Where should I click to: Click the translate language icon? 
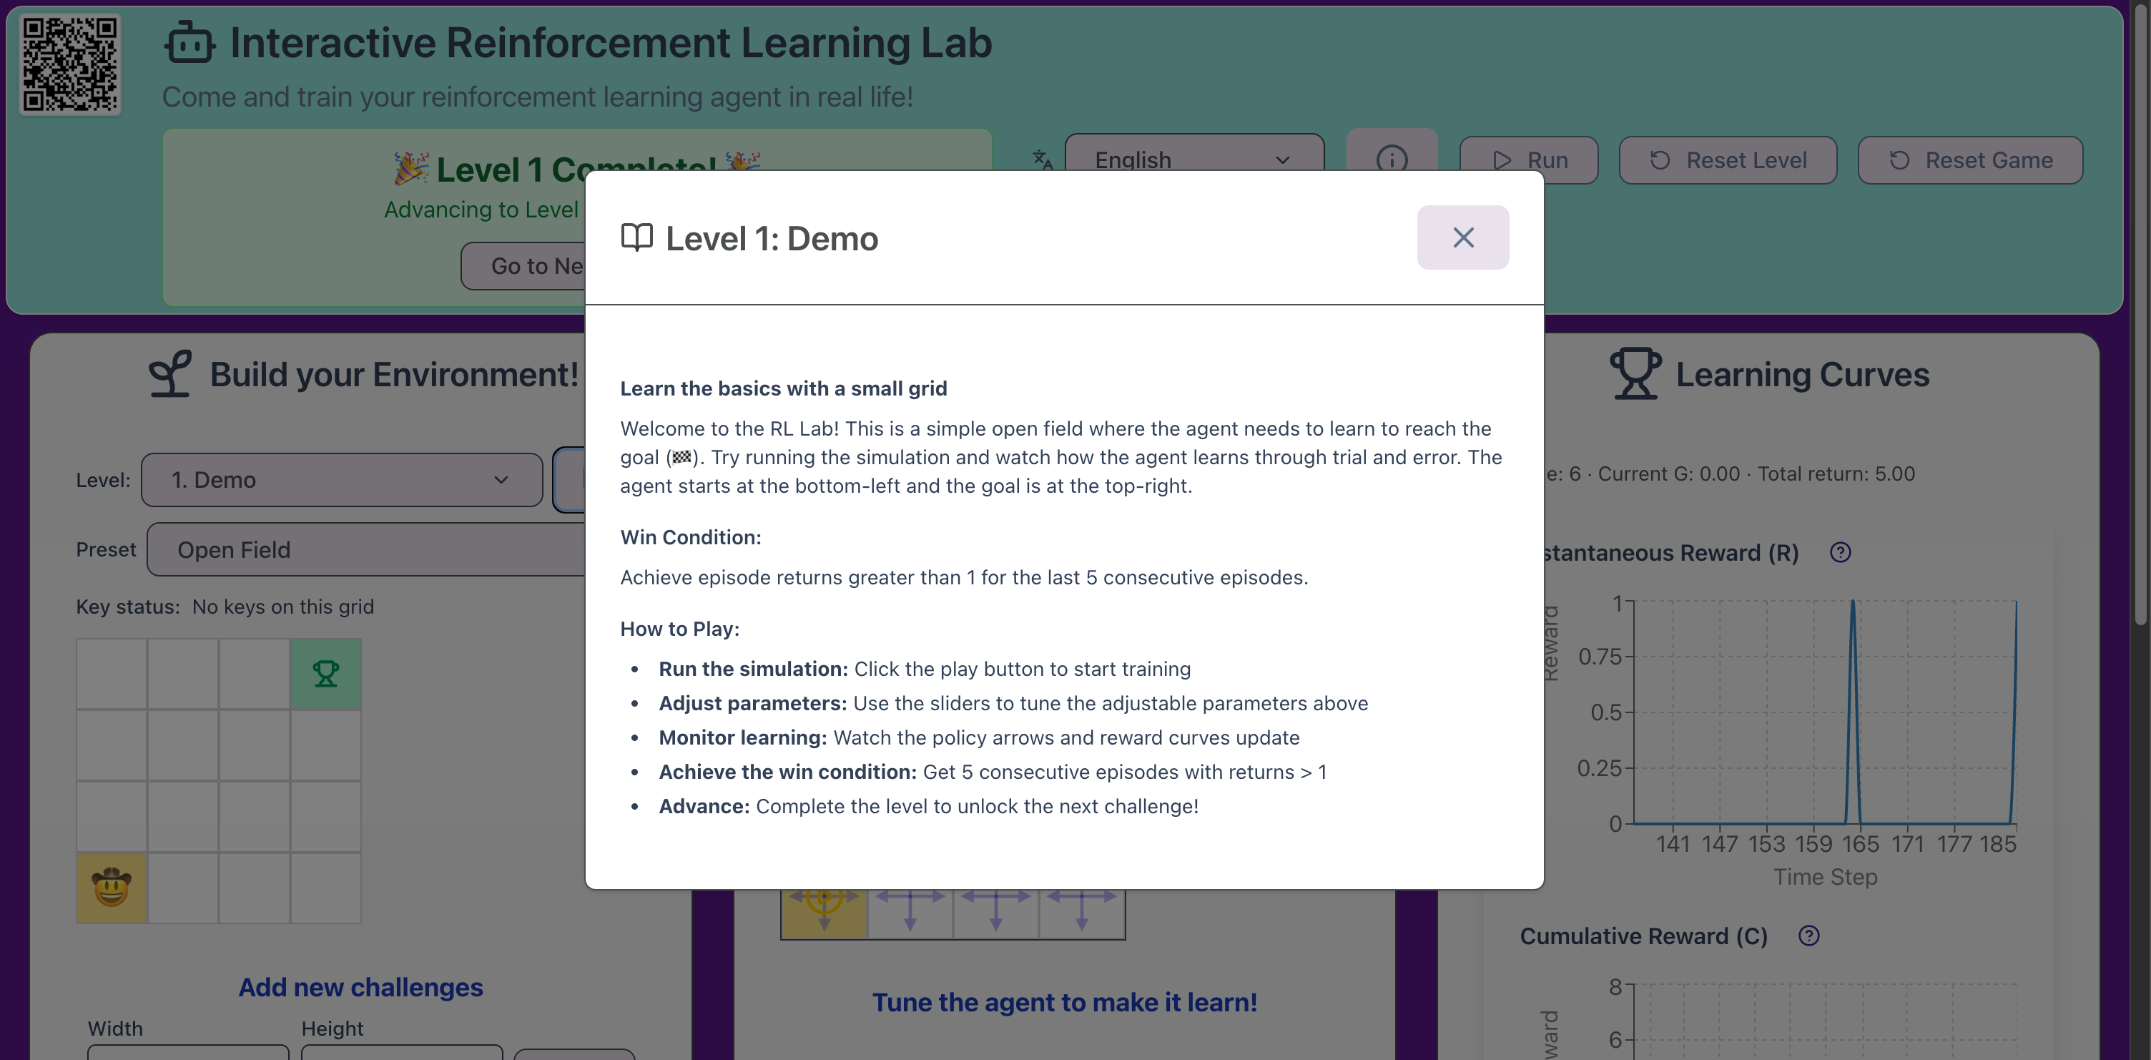[x=1042, y=159]
